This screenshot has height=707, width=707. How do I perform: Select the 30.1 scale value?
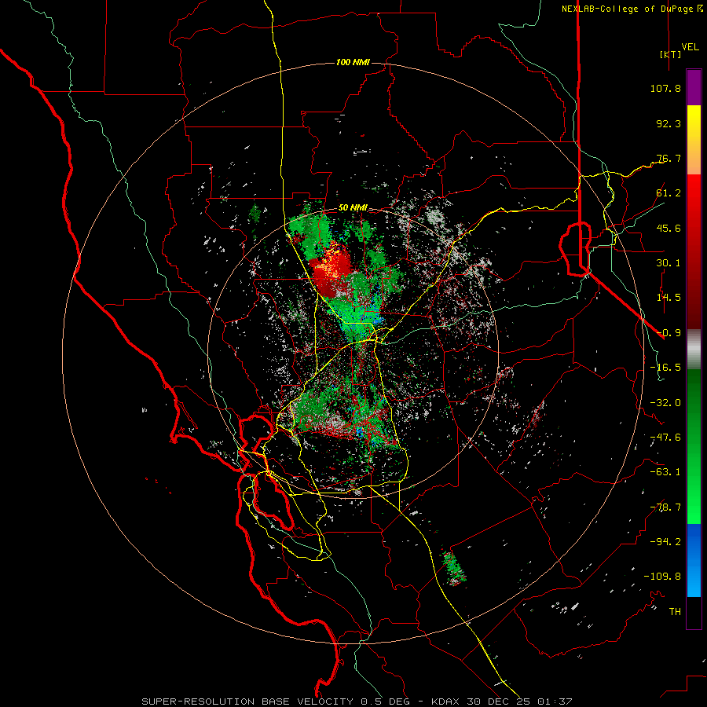(x=669, y=263)
